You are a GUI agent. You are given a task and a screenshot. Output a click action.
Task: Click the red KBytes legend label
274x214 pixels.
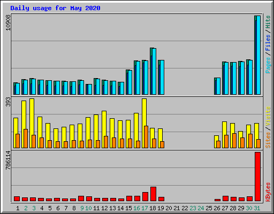click(268, 192)
